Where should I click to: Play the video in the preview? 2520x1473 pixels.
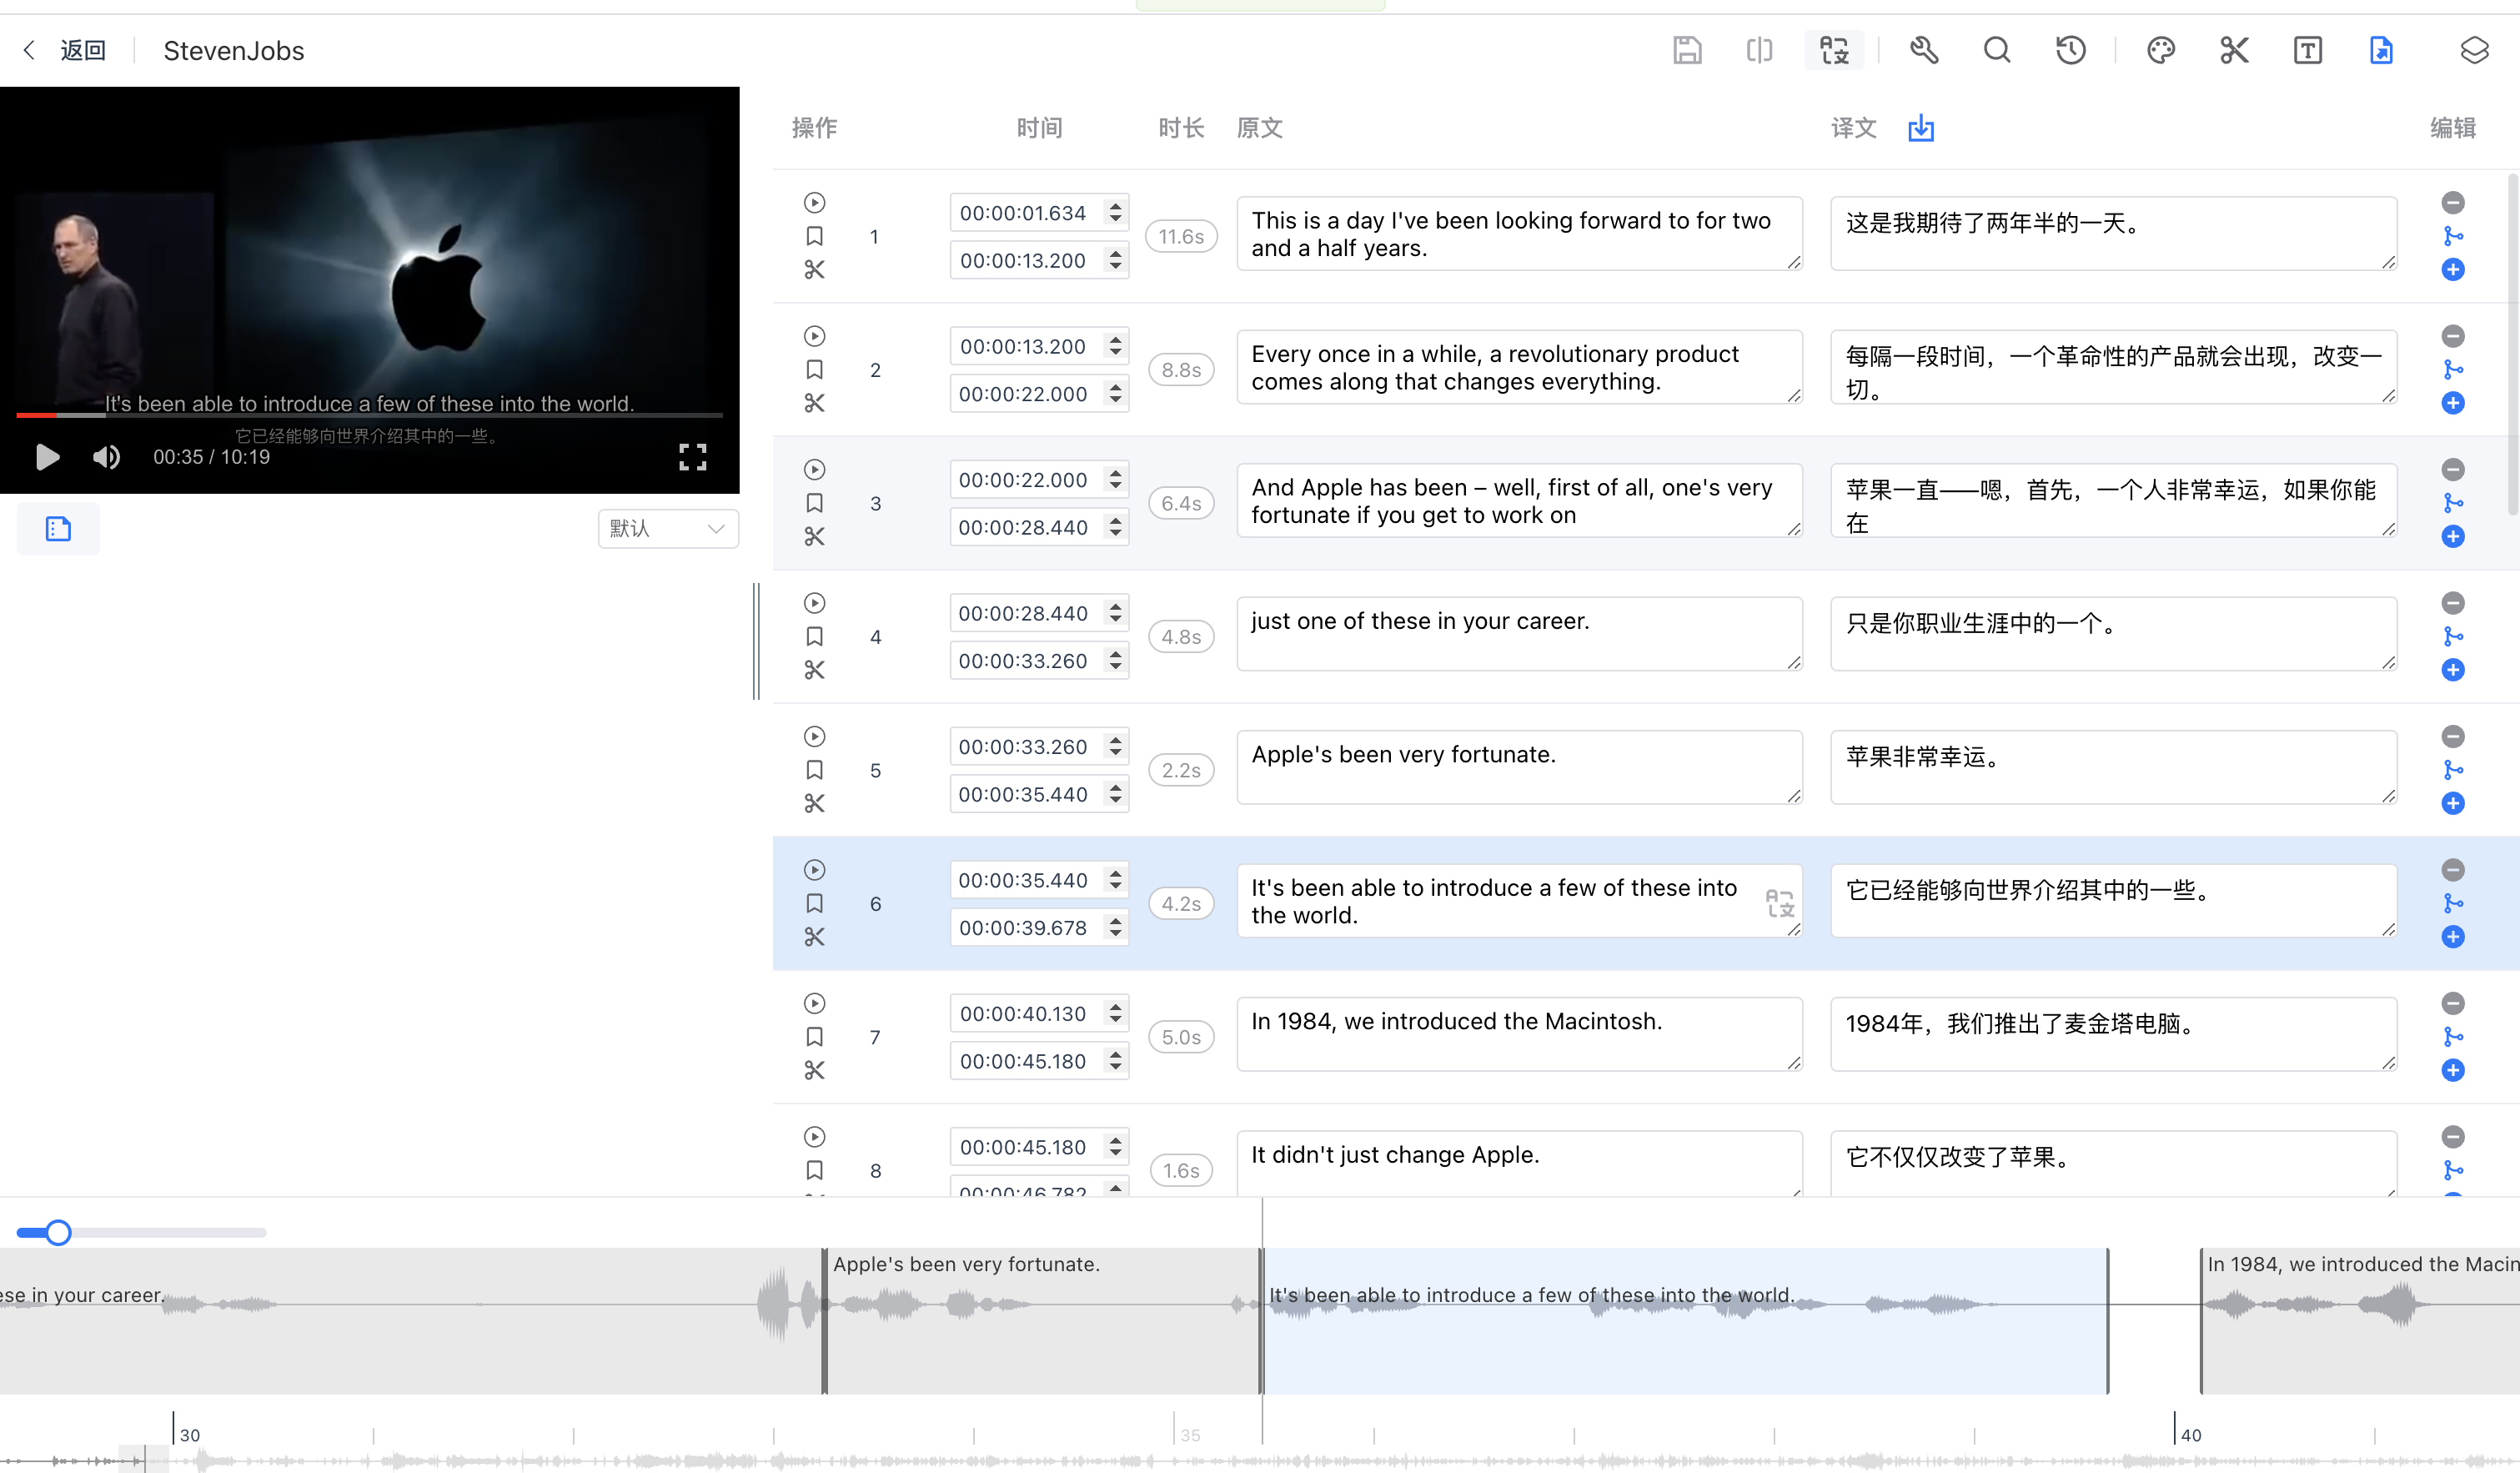(x=47, y=457)
